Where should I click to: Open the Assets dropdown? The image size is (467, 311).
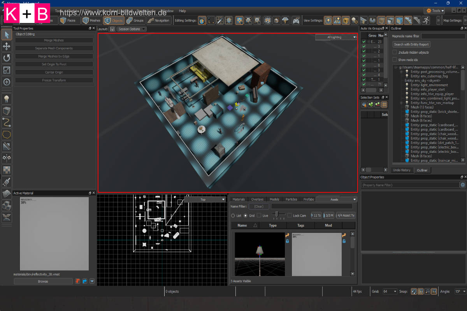(336, 199)
